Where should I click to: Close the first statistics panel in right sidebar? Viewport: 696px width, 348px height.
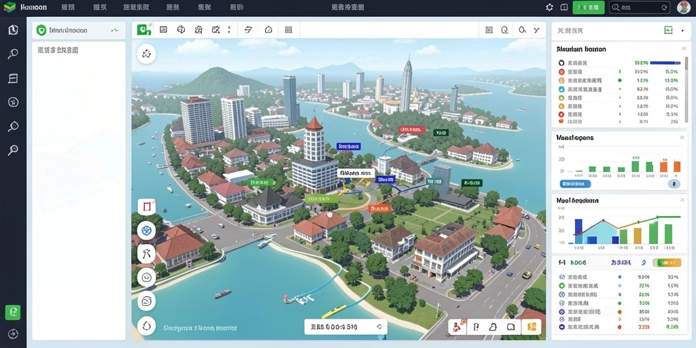[684, 49]
